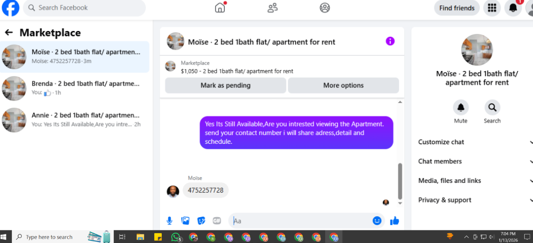Click the purple conversation info icon
Viewport: 533px width, 243px height.
coord(390,41)
